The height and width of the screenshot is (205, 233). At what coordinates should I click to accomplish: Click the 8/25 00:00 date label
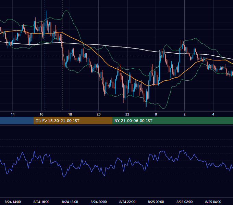(156, 202)
